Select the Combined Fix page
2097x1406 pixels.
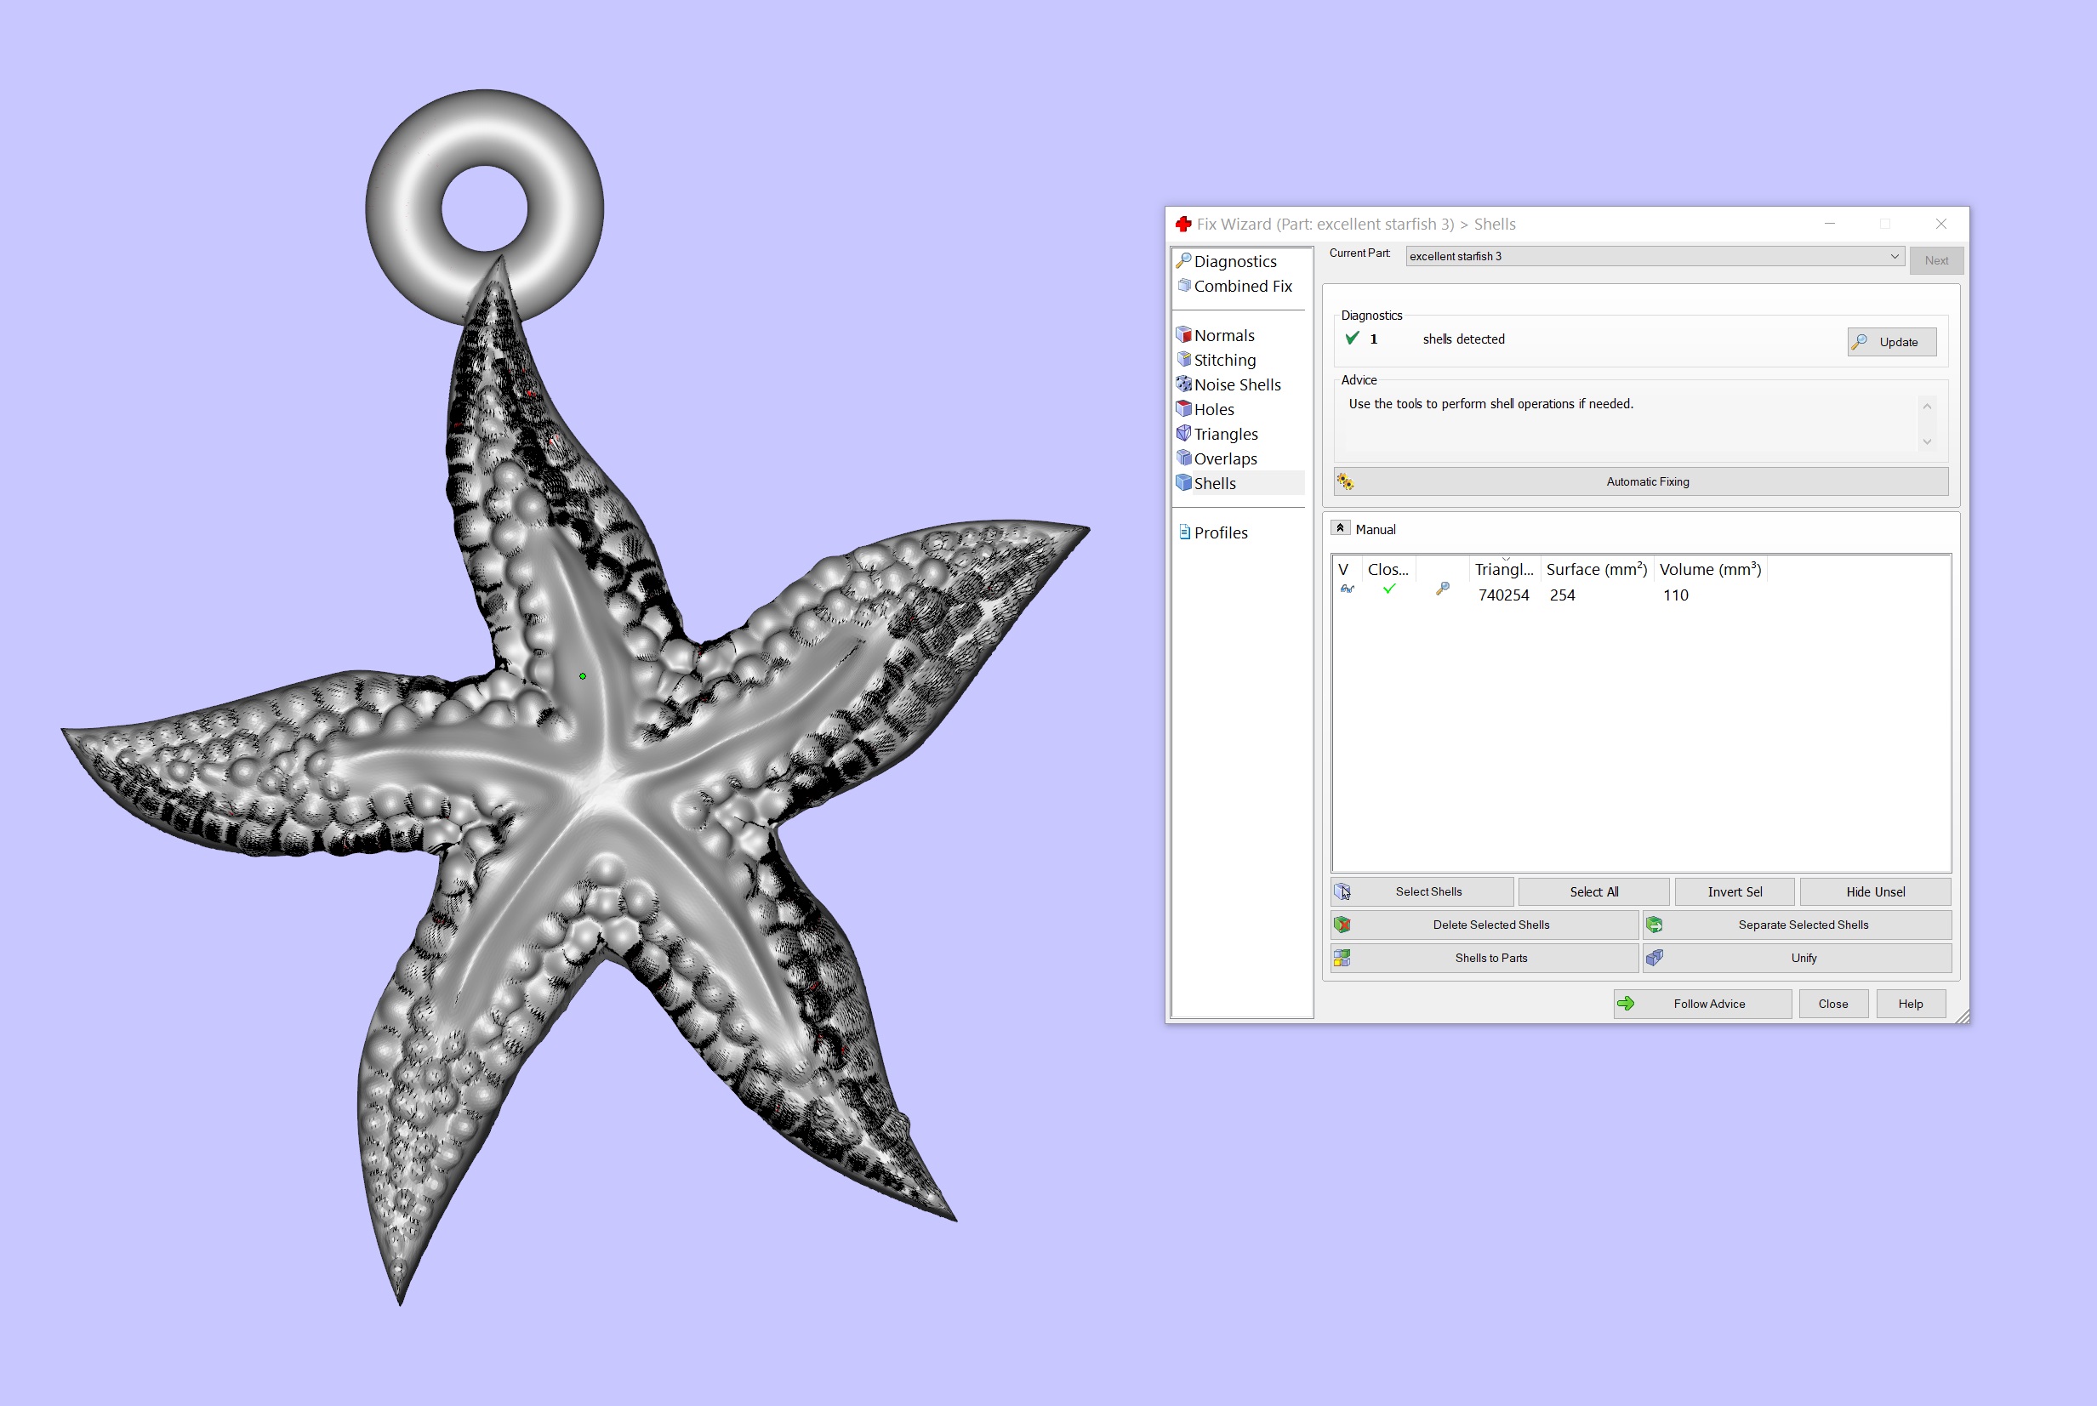(x=1241, y=286)
